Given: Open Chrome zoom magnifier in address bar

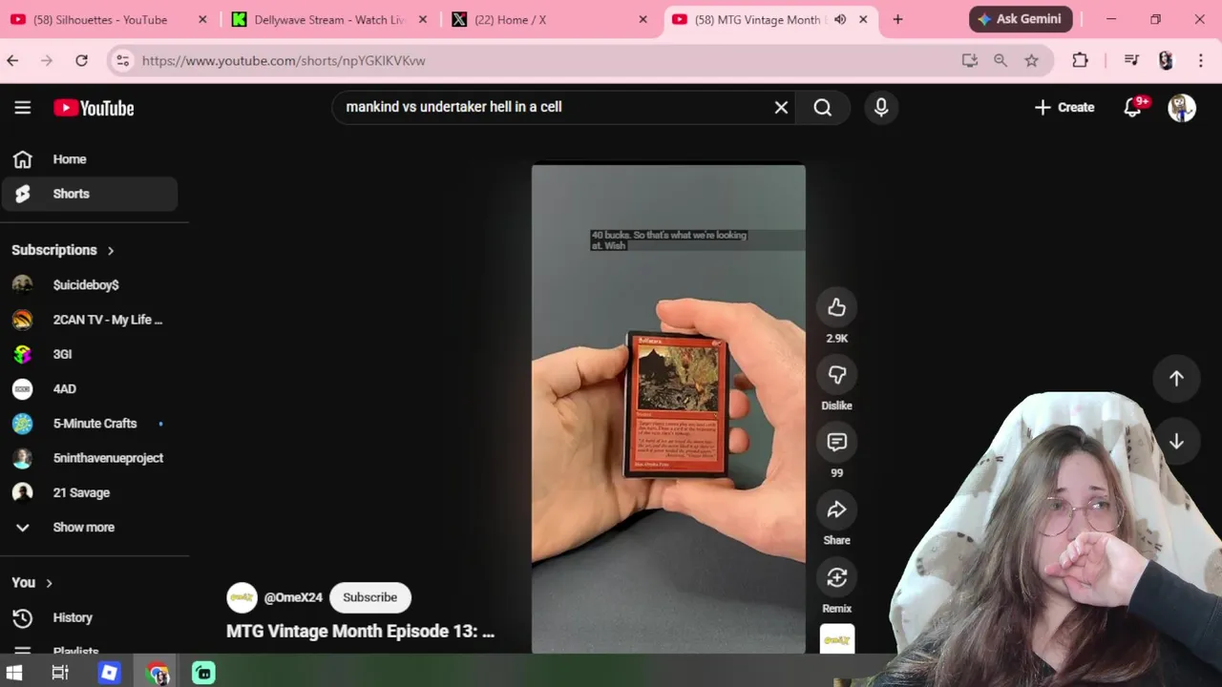Looking at the screenshot, I should 1001,60.
